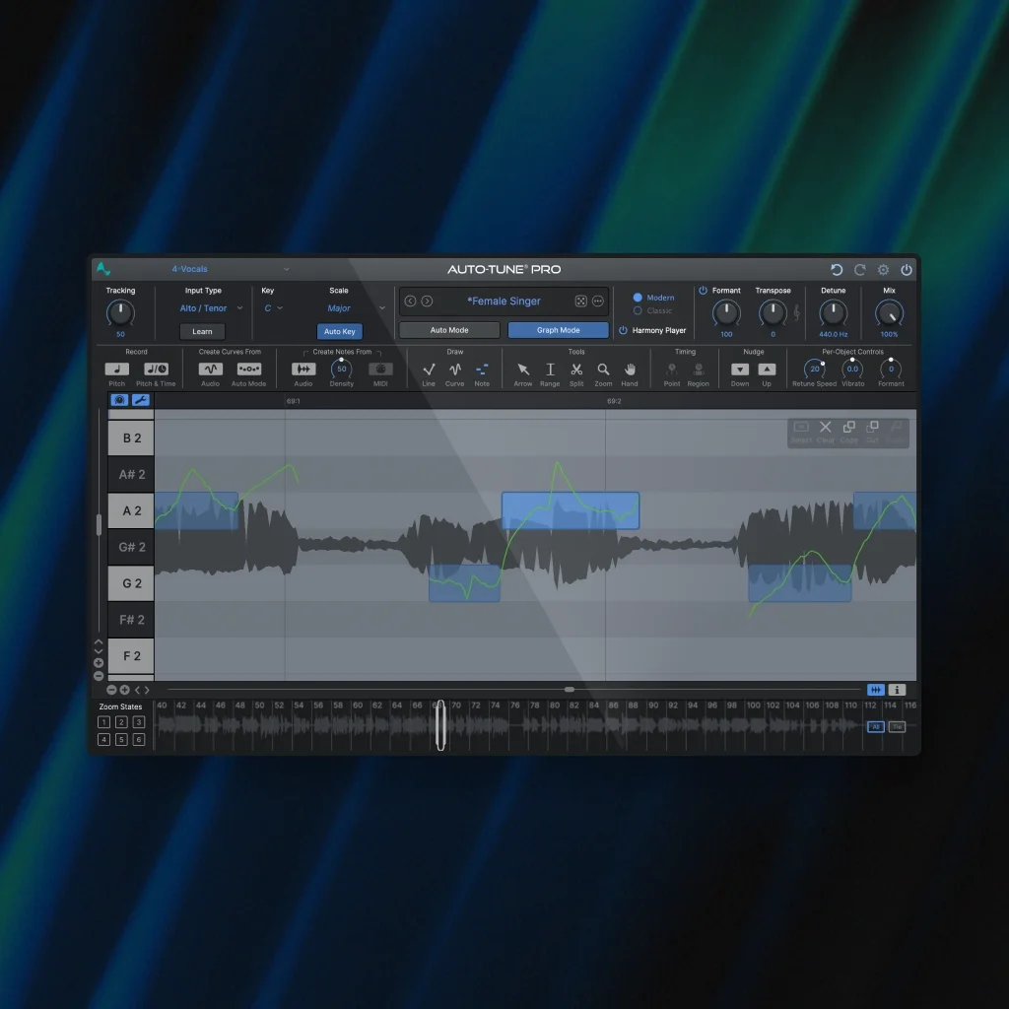Create notes from MIDI

pyautogui.click(x=381, y=369)
